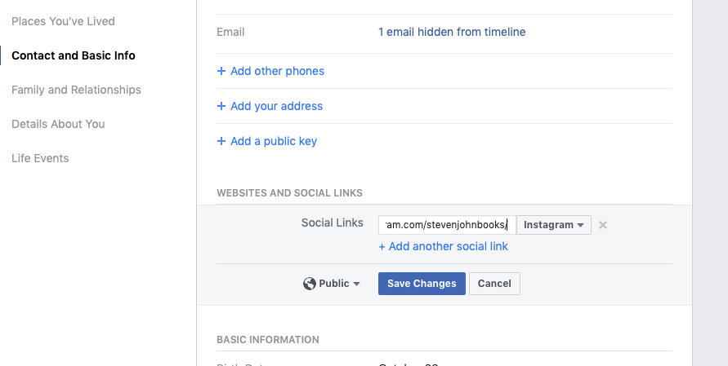Screen dimensions: 728x366
Task: Open the Instagram platform dropdown
Action: (554, 225)
